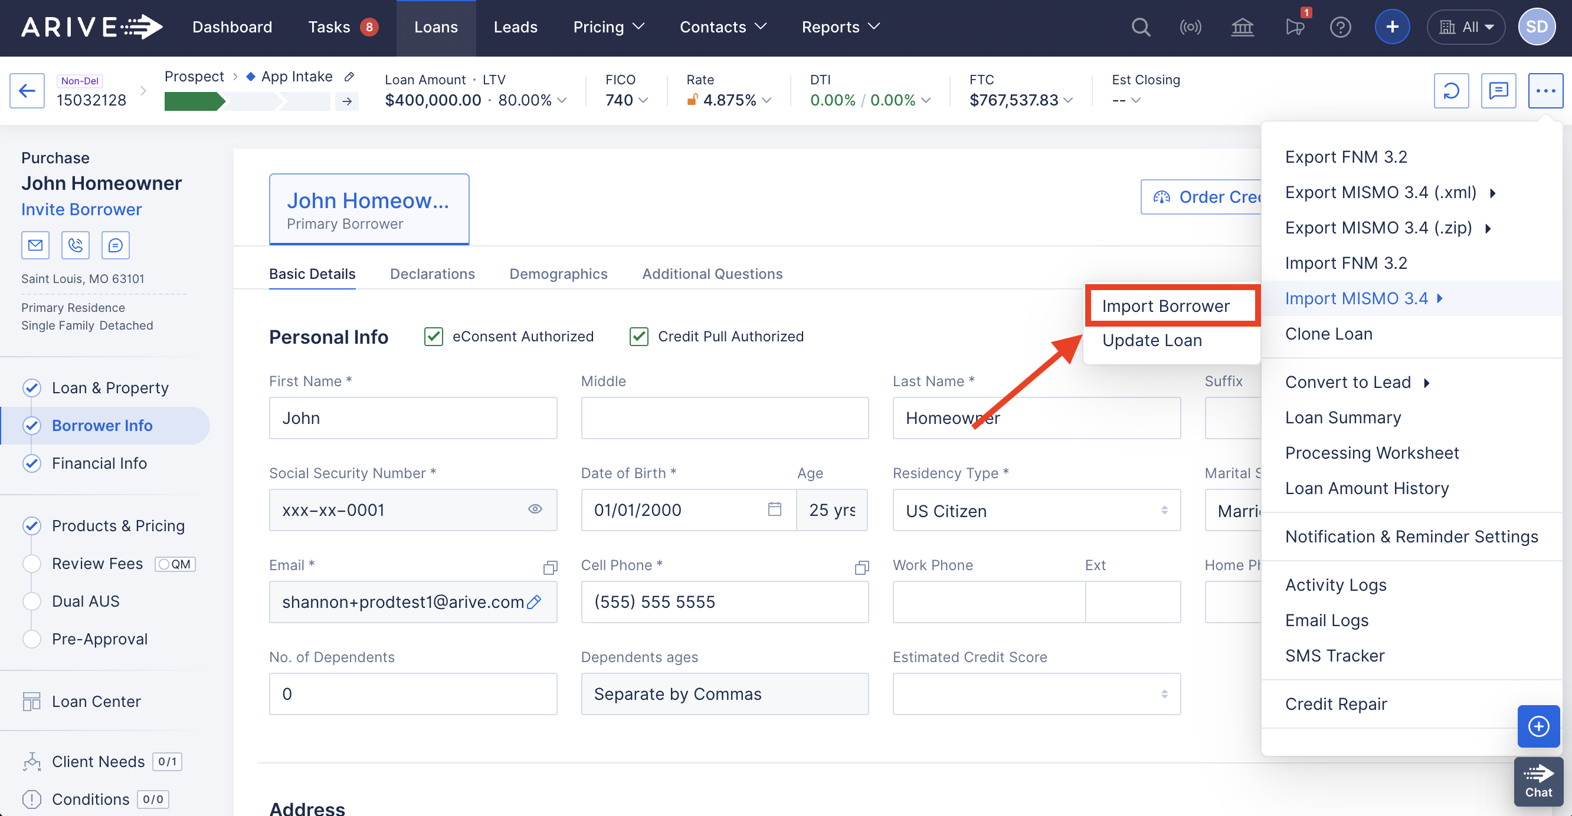Click the Invite Borrower link

click(x=81, y=209)
